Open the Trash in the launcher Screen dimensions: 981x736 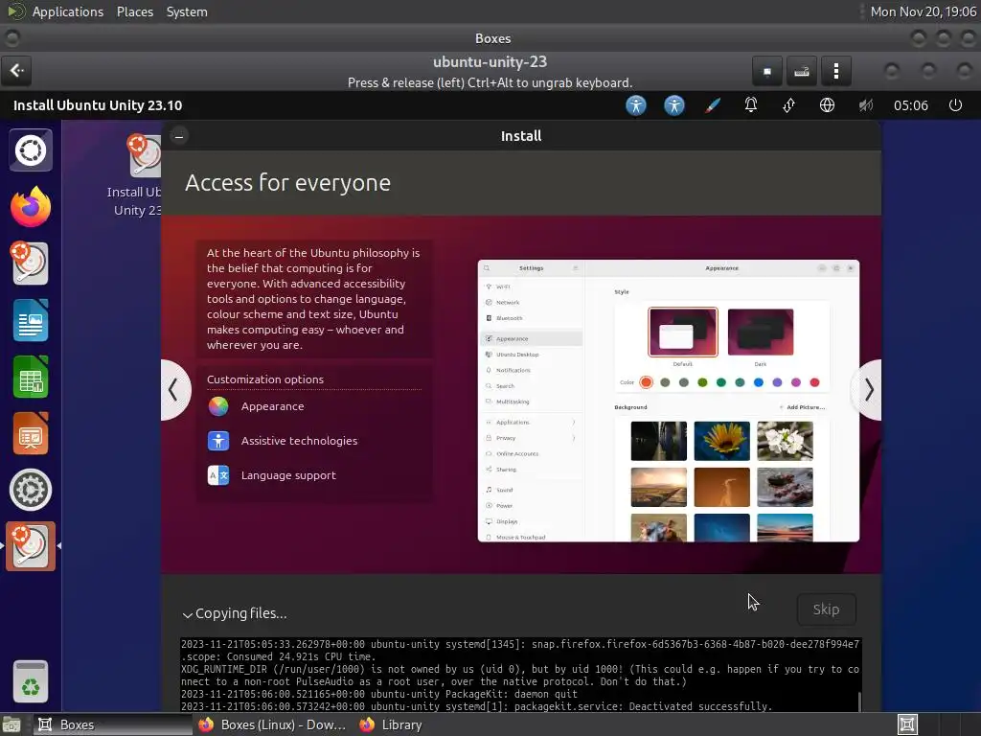coord(31,681)
